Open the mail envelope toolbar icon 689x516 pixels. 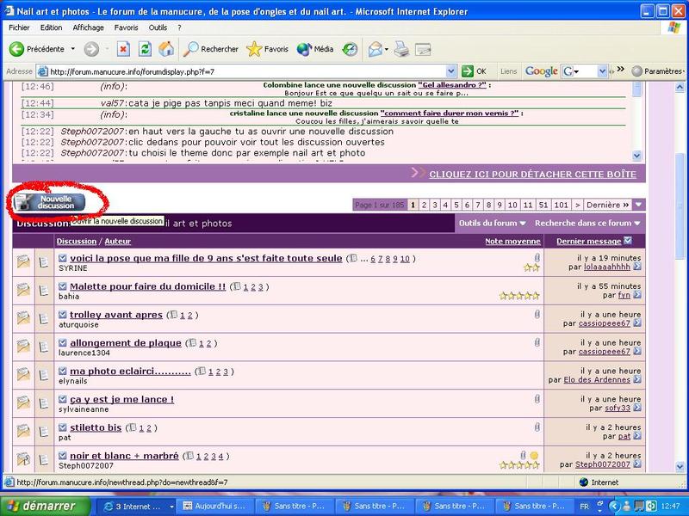tap(376, 49)
